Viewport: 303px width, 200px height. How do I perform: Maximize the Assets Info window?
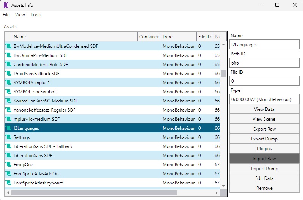(277, 5)
